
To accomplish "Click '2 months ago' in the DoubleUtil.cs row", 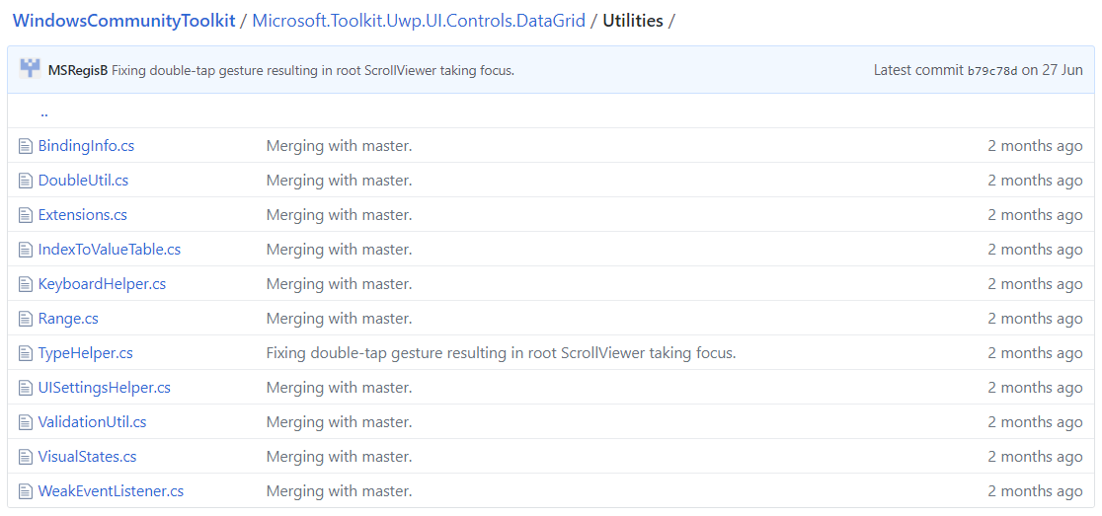I will pyautogui.click(x=1035, y=181).
